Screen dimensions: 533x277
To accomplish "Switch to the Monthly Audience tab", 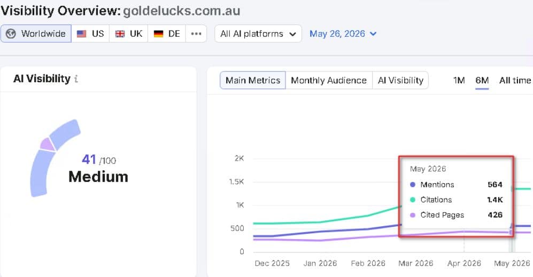I will pos(329,80).
